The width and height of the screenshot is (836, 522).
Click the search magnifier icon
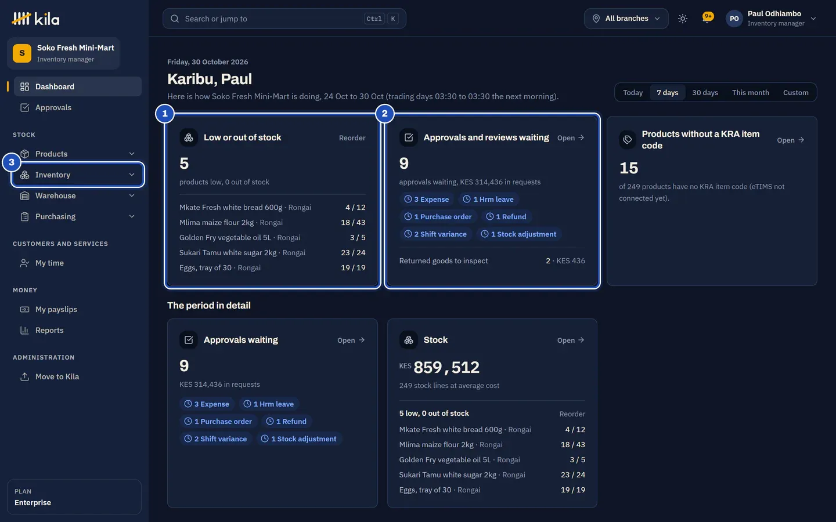click(175, 19)
